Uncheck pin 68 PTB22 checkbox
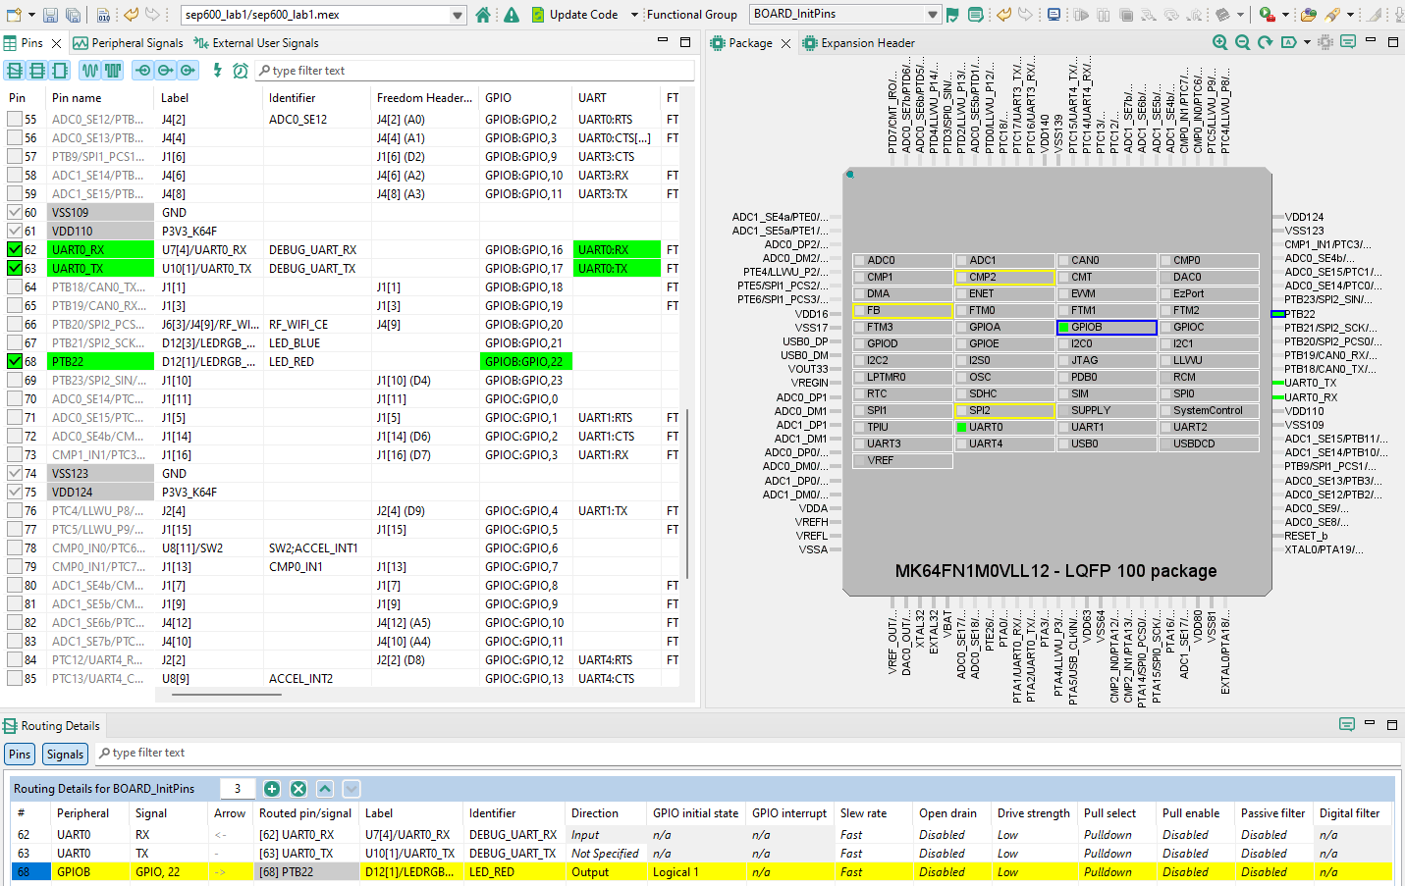Viewport: 1405px width, 886px height. coord(14,361)
